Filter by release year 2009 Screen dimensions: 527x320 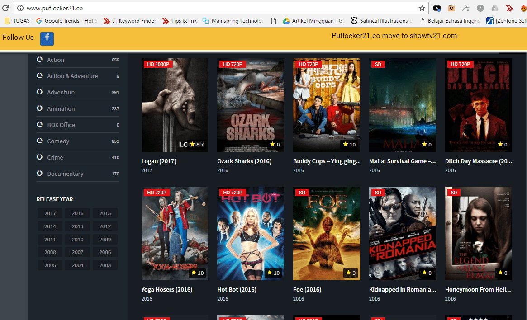tap(105, 240)
